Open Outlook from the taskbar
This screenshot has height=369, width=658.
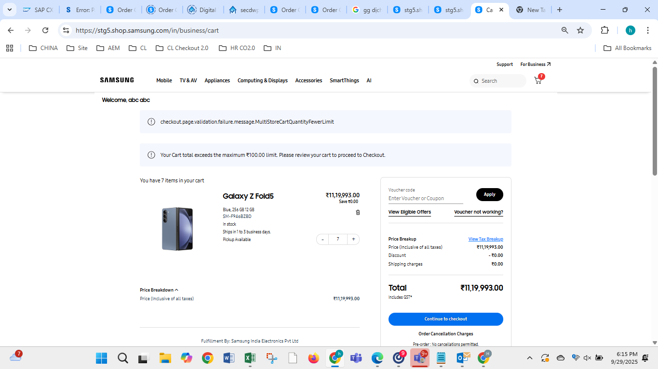[x=462, y=358]
